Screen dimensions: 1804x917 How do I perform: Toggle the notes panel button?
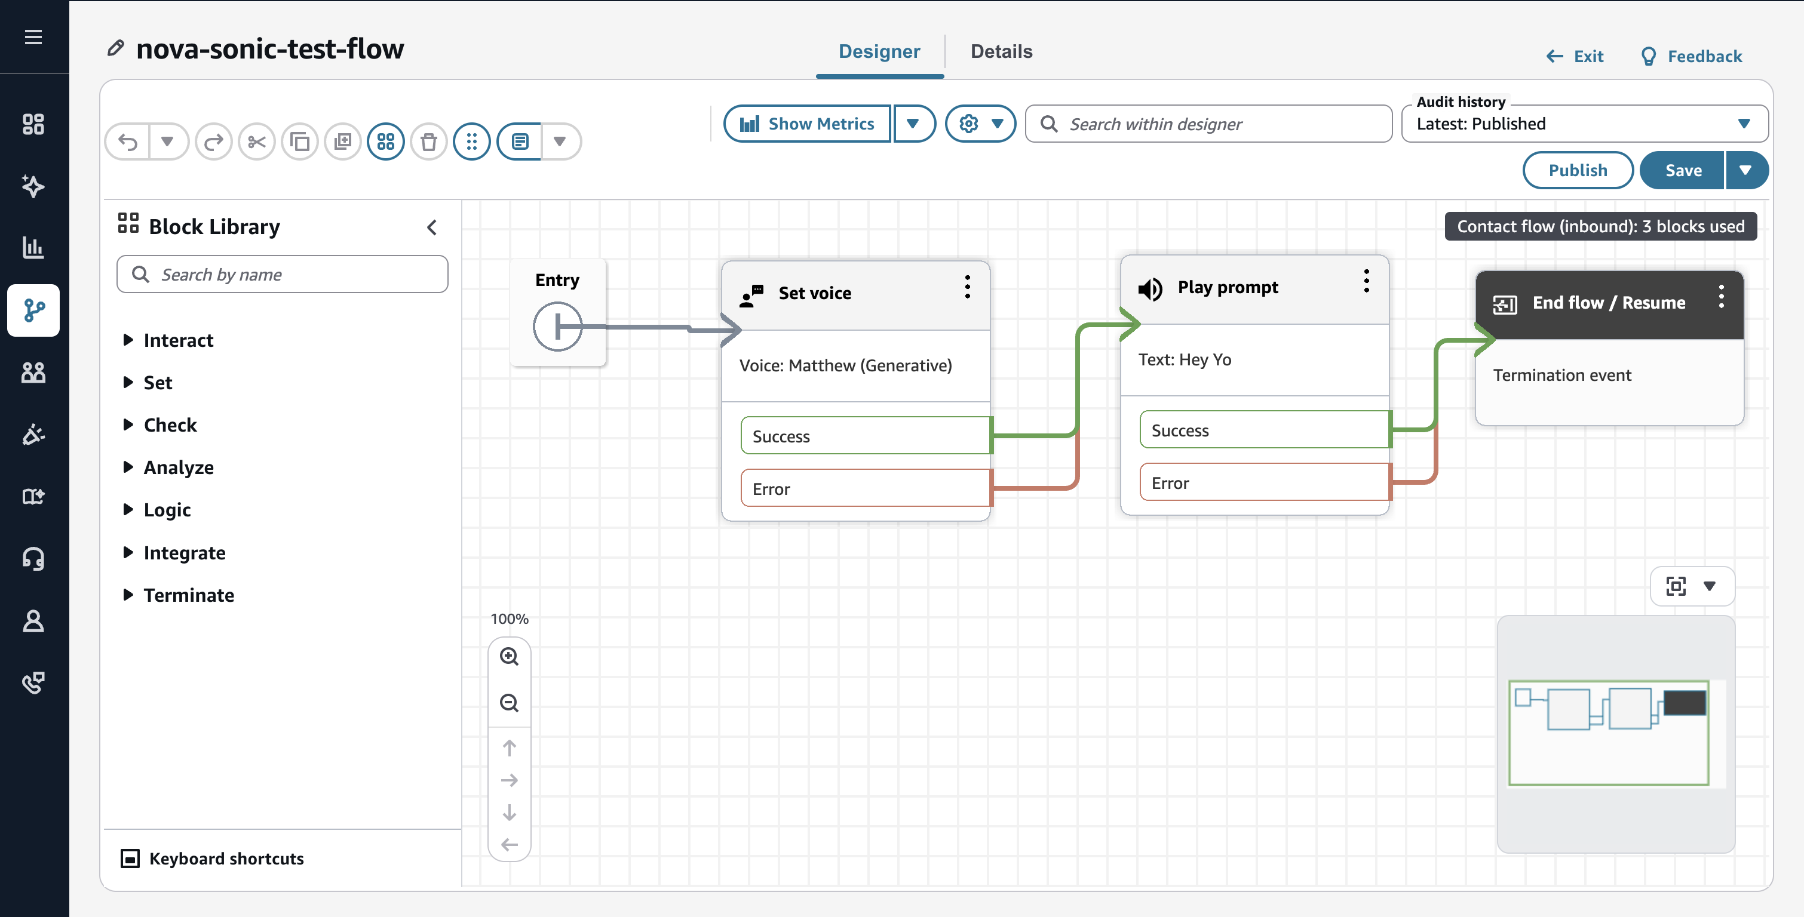(520, 142)
